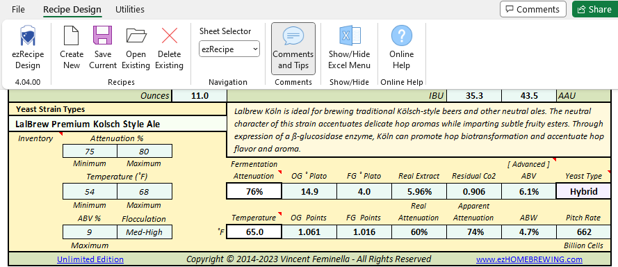Image resolution: width=618 pixels, height=267 pixels.
Task: Click the Share button
Action: 595,9
